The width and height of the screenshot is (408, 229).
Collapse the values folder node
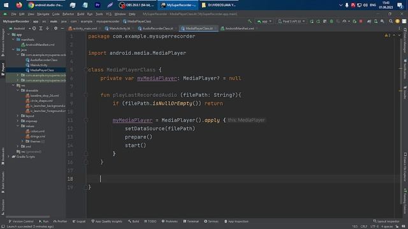click(x=18, y=126)
